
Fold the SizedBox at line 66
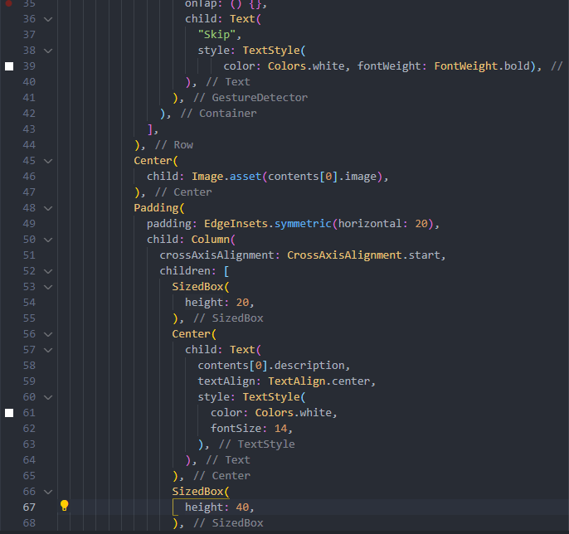pyautogui.click(x=47, y=492)
